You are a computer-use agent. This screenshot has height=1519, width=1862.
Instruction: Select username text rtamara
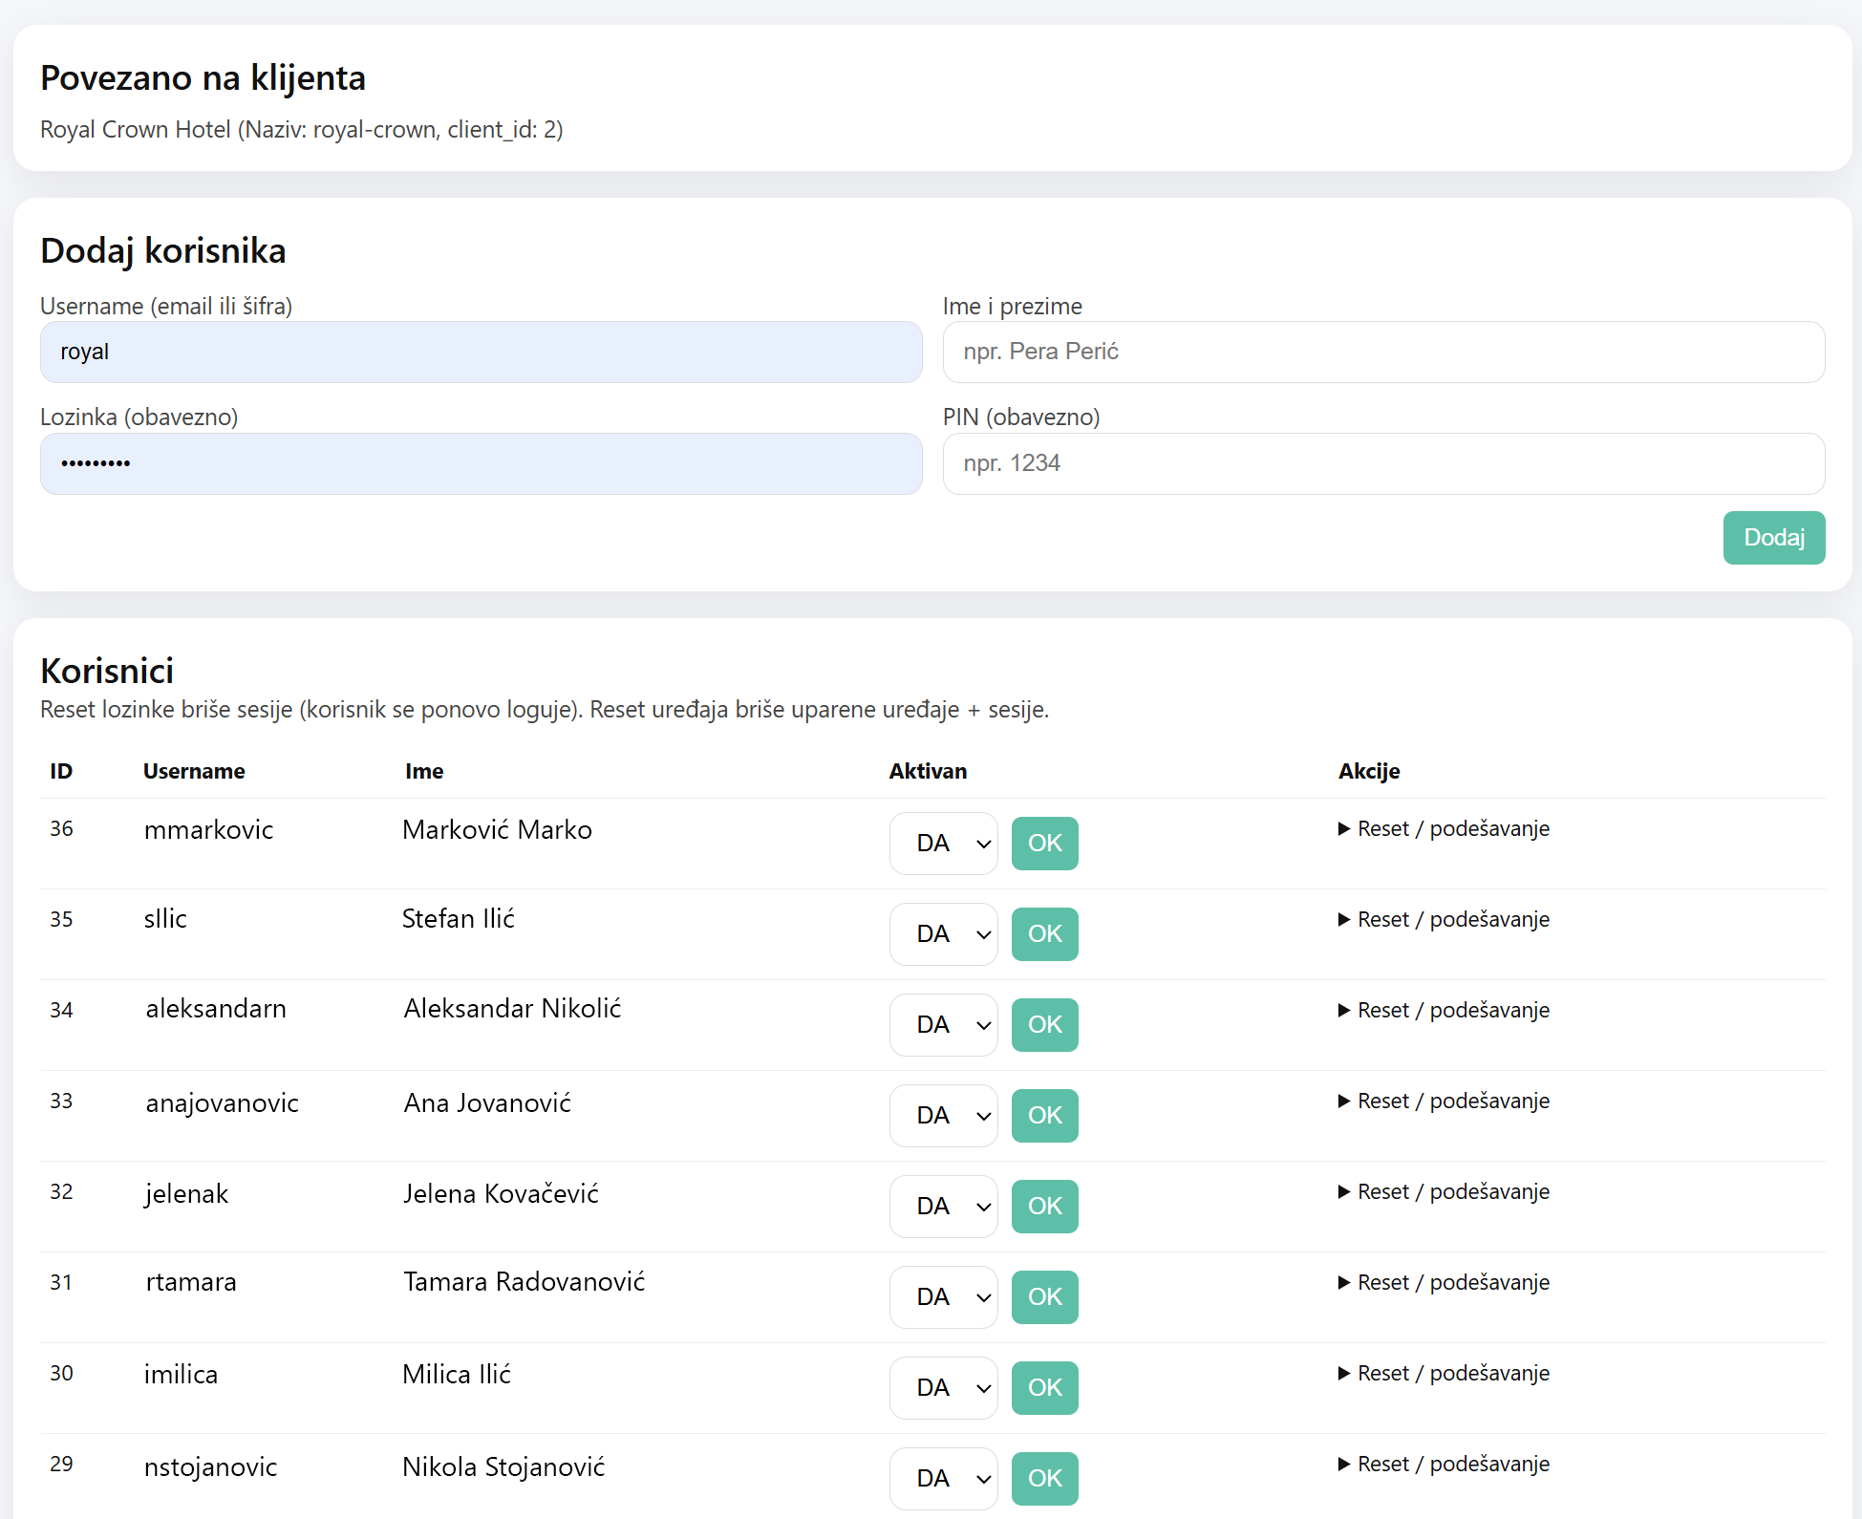pyautogui.click(x=191, y=1282)
